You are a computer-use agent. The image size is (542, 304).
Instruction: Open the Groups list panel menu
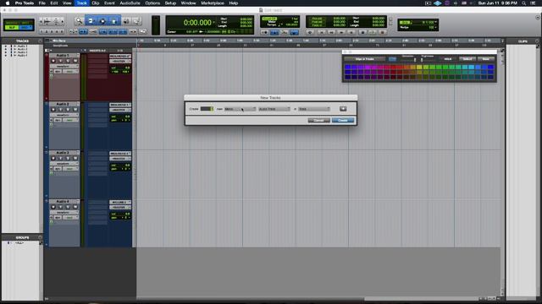click(x=40, y=237)
